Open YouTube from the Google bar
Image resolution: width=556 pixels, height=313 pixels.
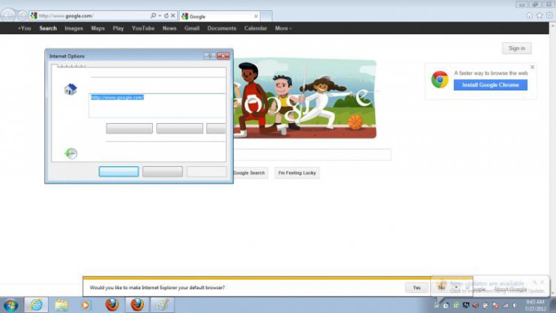143,28
